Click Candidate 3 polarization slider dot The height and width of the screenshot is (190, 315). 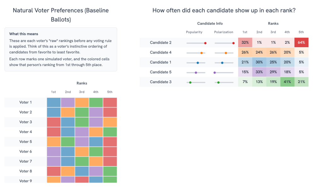click(218, 82)
